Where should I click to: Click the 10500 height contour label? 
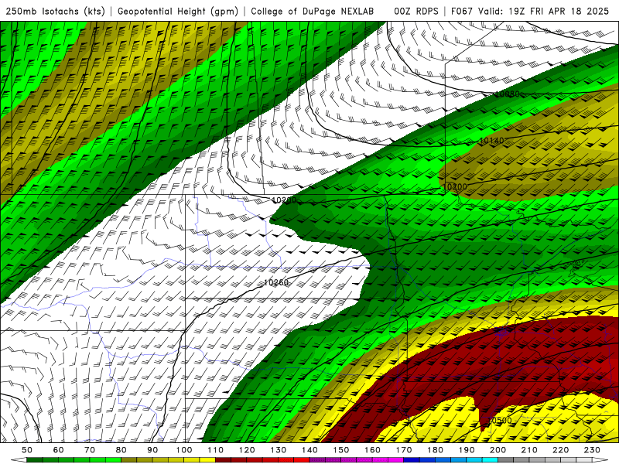tap(499, 421)
